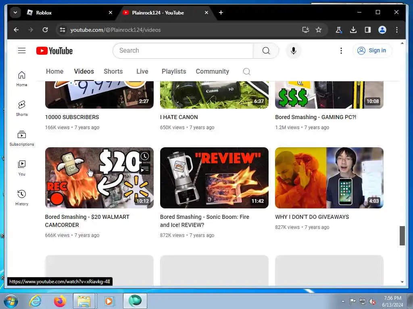Click the channel search magnifier icon
The width and height of the screenshot is (413, 309).
tap(246, 72)
